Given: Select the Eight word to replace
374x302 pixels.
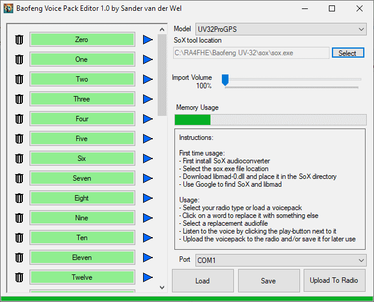Looking at the screenshot, I should 82,198.
